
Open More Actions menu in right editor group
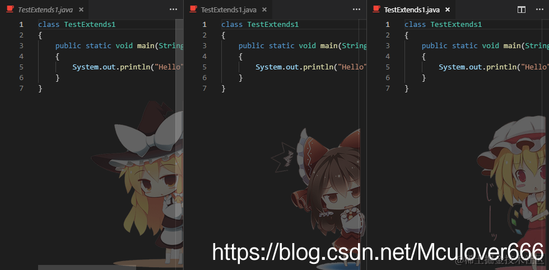[539, 10]
